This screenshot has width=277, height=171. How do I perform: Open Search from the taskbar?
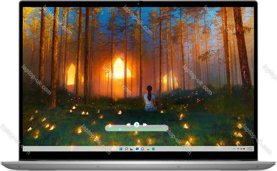[126, 149]
